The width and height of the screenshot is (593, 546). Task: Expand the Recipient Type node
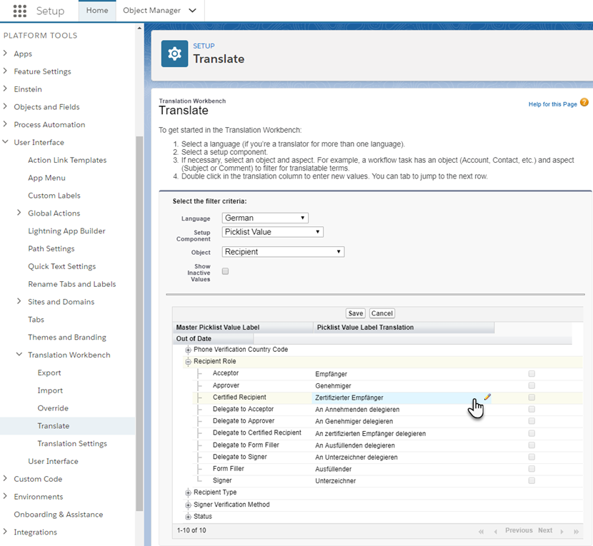[187, 492]
